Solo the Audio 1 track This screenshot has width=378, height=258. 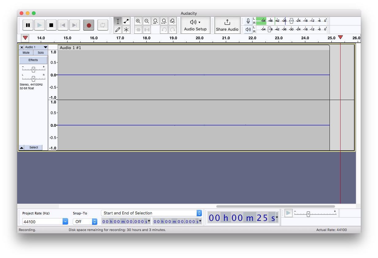point(41,53)
